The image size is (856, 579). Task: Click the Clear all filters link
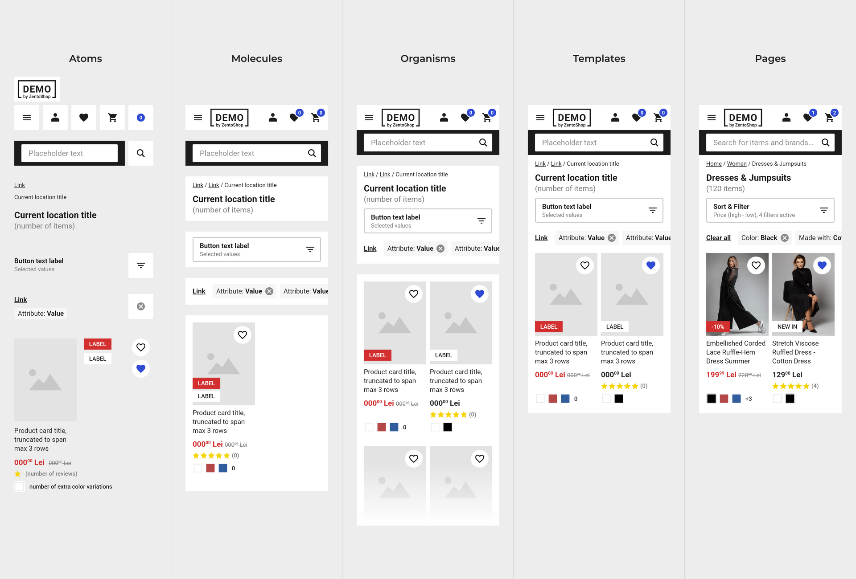pos(718,237)
